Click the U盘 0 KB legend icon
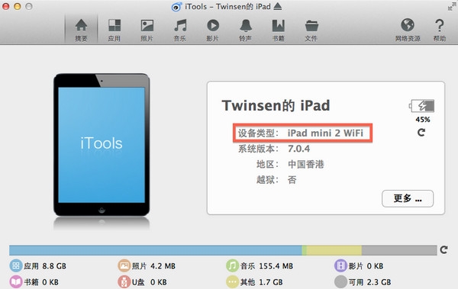458x289 pixels. click(x=124, y=282)
